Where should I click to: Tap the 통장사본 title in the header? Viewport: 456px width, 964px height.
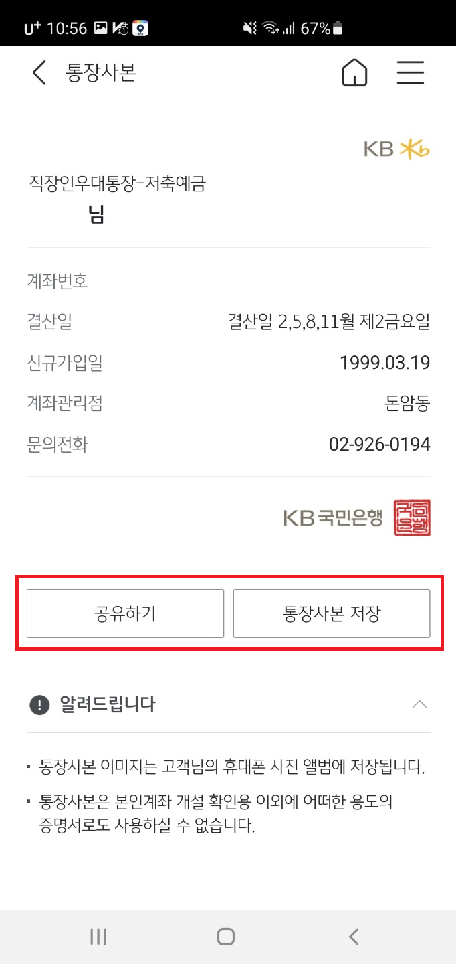pos(100,72)
